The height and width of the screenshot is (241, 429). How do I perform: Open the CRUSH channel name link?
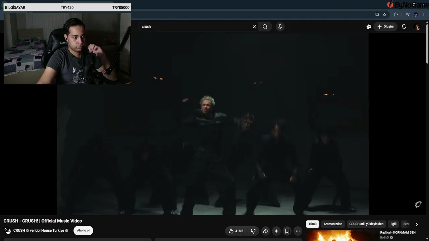click(19, 231)
